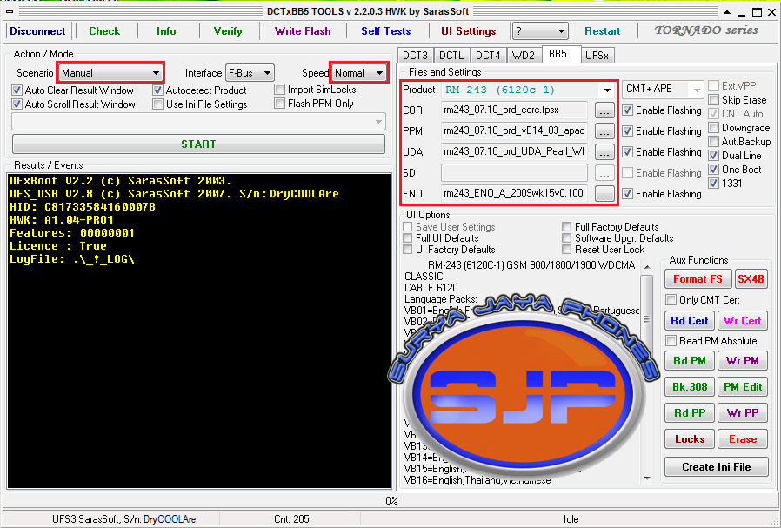Click the Format FS button
This screenshot has height=528, width=781.
pos(698,279)
